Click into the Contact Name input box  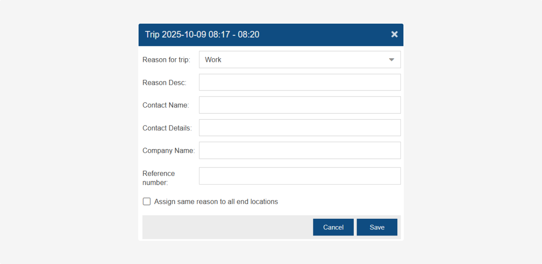click(x=300, y=105)
